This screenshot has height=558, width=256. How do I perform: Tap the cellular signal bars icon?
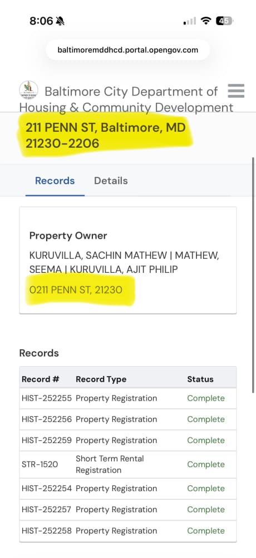click(x=190, y=21)
